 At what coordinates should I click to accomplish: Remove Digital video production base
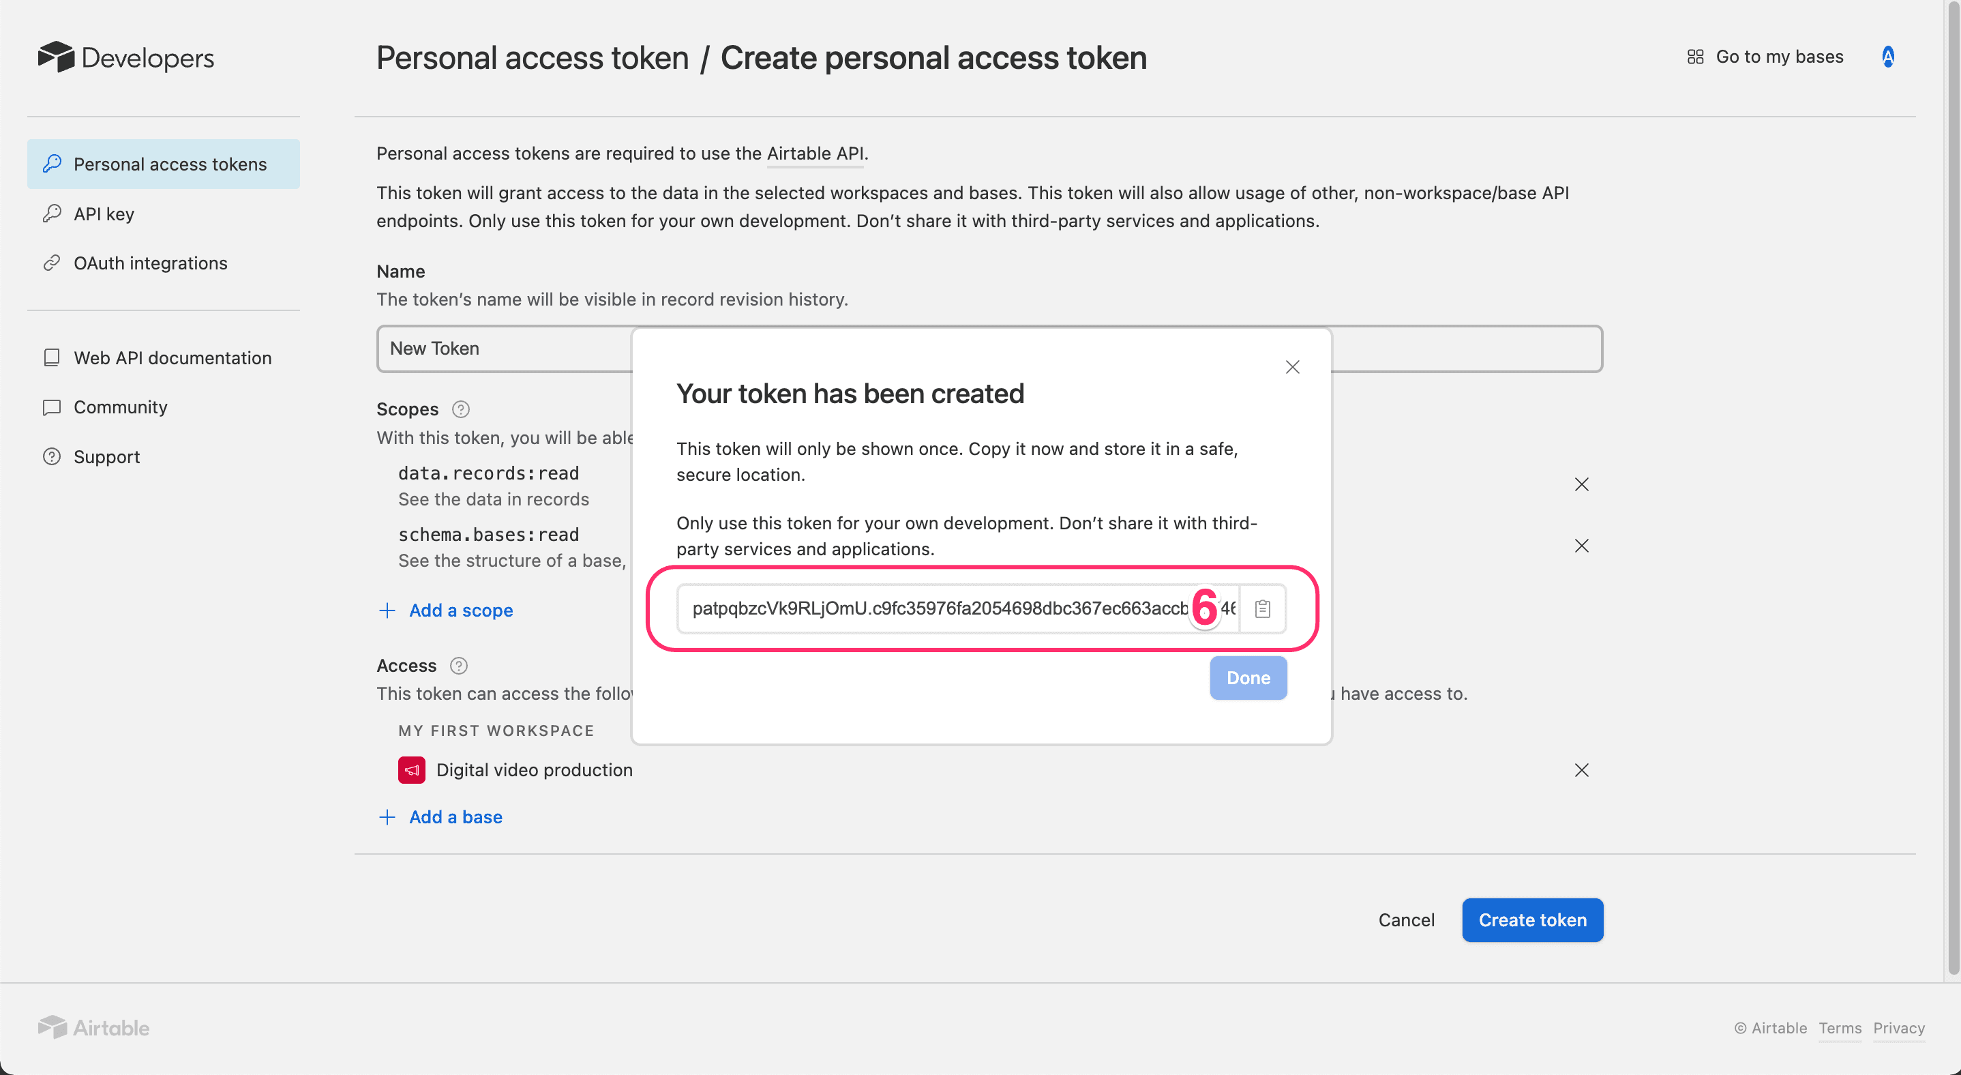point(1581,771)
